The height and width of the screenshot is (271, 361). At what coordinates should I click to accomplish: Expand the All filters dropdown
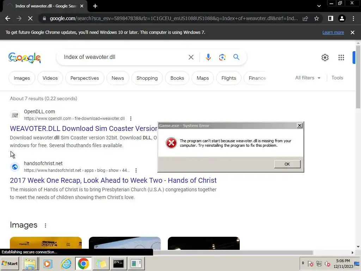(307, 78)
